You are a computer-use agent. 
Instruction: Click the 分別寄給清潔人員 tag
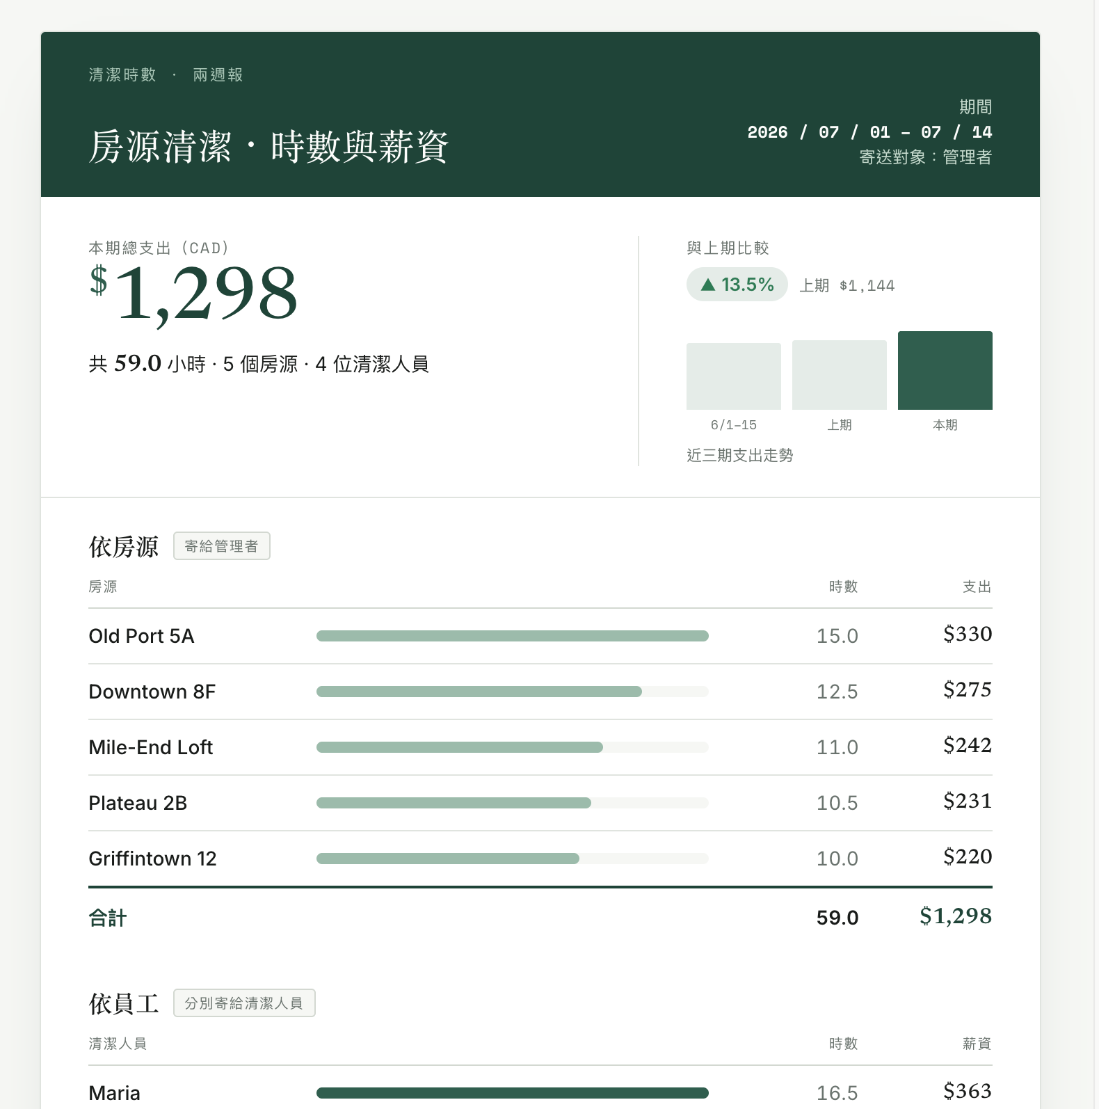244,1003
